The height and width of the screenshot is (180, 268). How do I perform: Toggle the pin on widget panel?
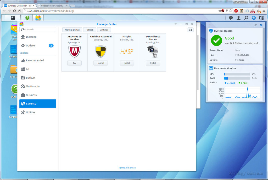pos(255,25)
